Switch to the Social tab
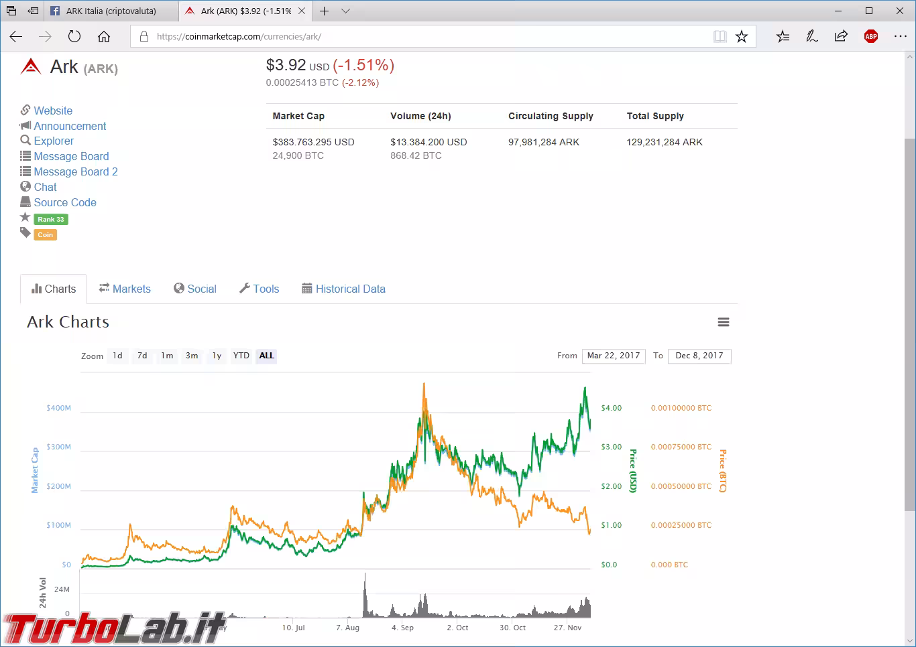Viewport: 916px width, 647px height. click(195, 289)
